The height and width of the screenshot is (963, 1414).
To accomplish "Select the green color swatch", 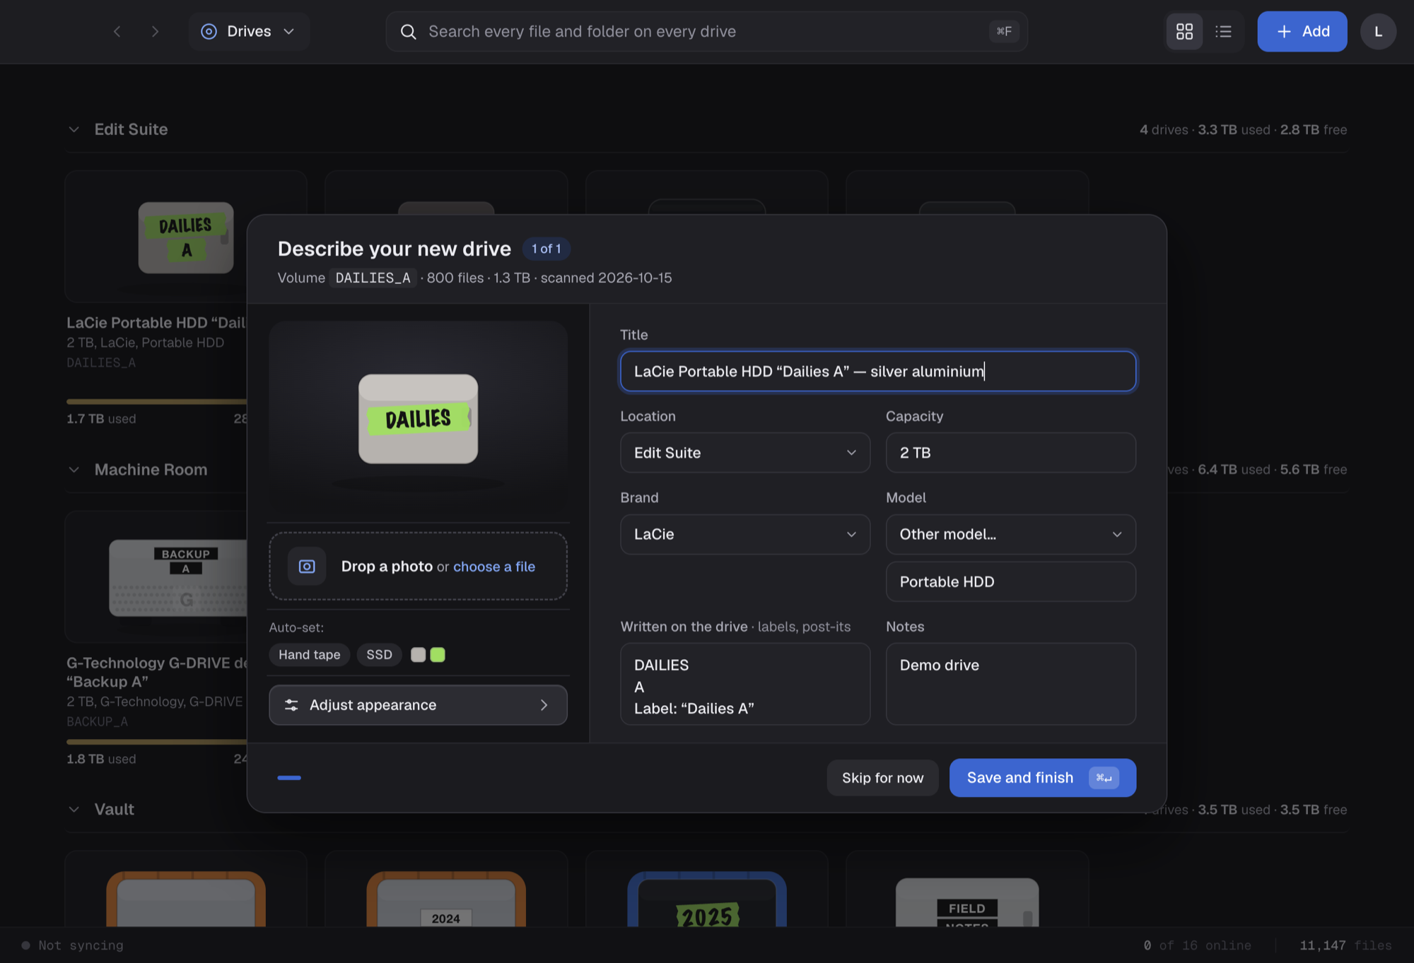I will (438, 654).
